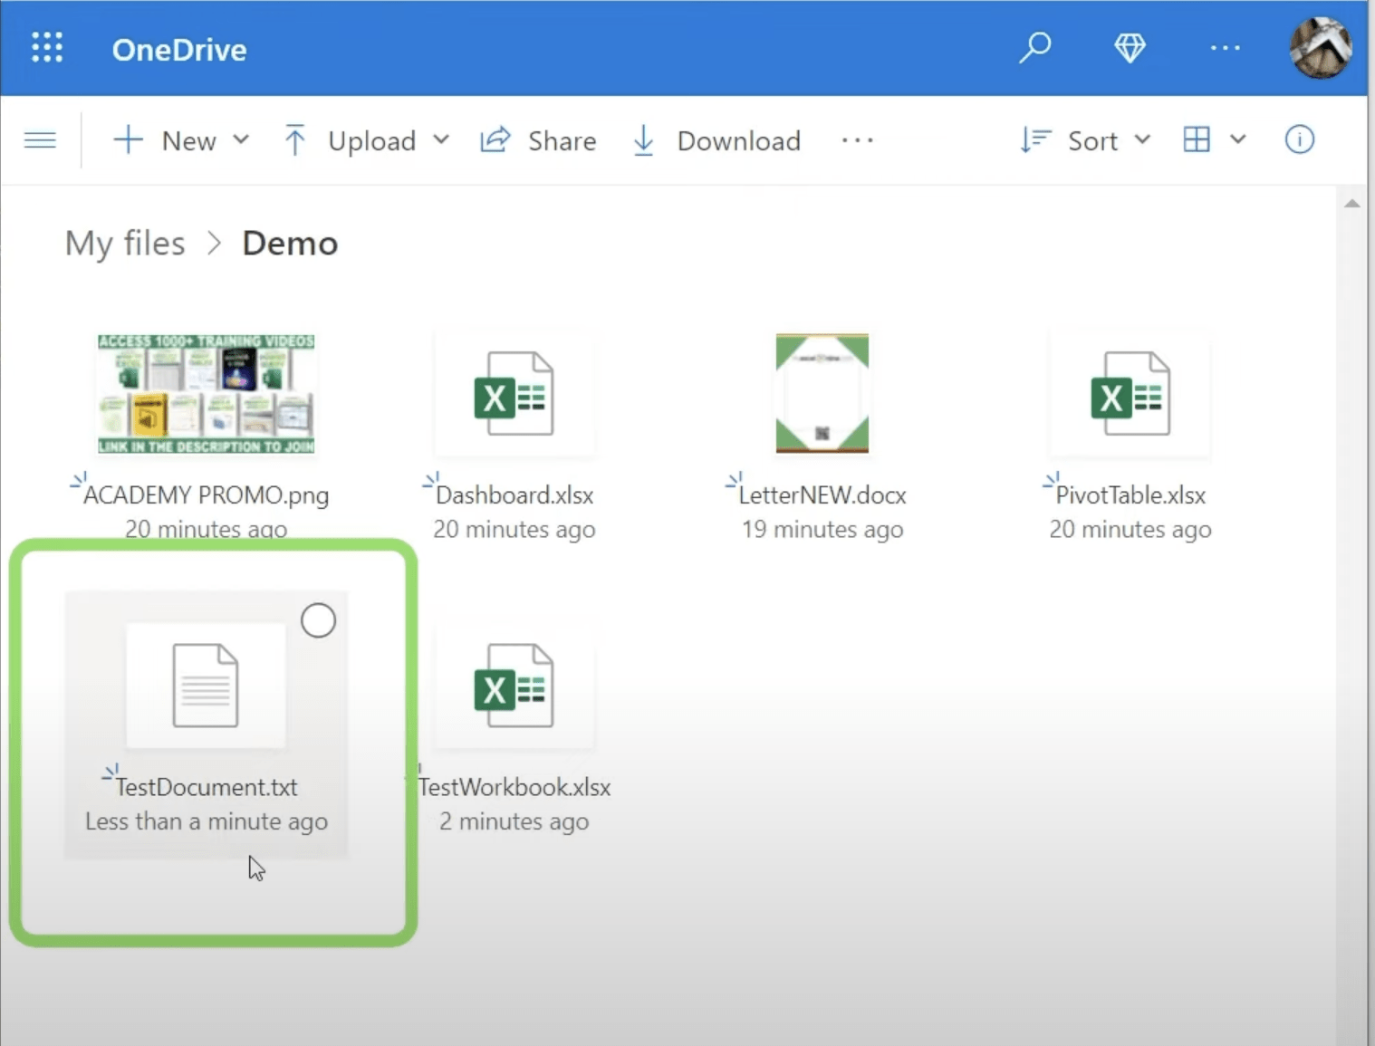The width and height of the screenshot is (1375, 1046).
Task: Click the PivotTable.xlsx file name
Action: pyautogui.click(x=1130, y=495)
